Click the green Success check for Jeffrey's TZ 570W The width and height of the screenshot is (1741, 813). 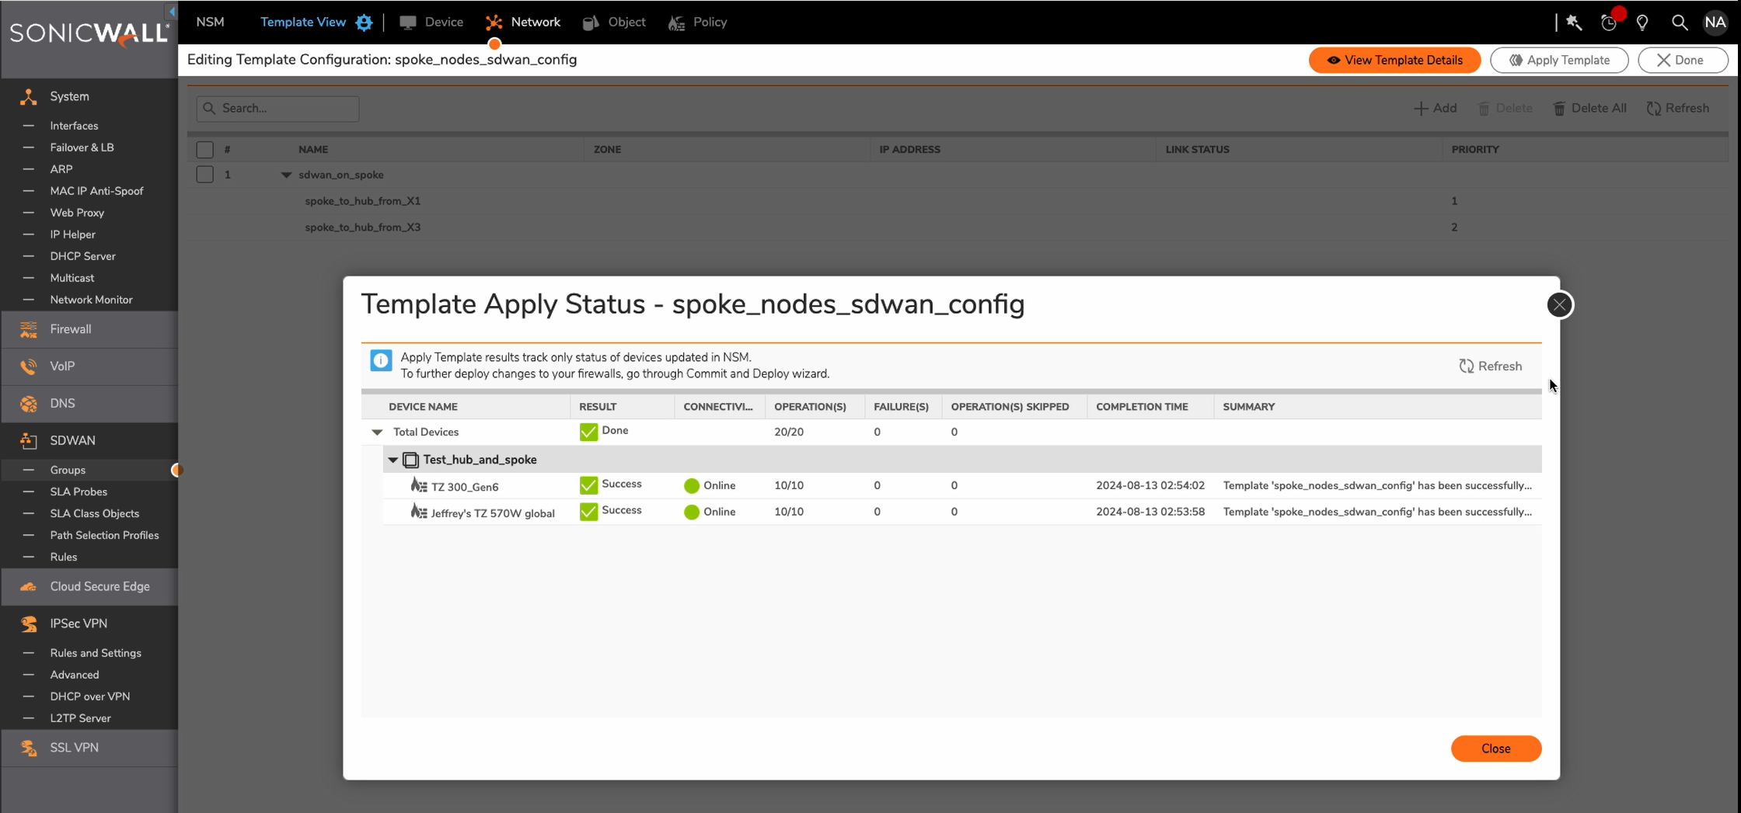tap(588, 511)
